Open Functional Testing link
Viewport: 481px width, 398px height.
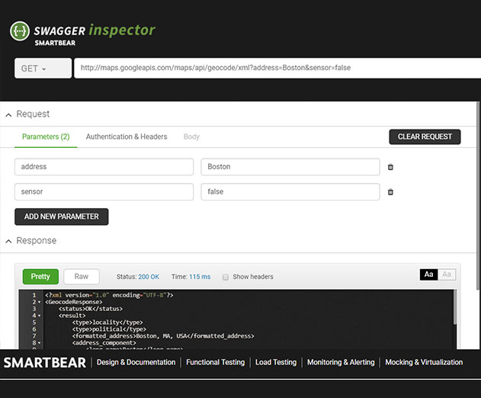(x=216, y=362)
